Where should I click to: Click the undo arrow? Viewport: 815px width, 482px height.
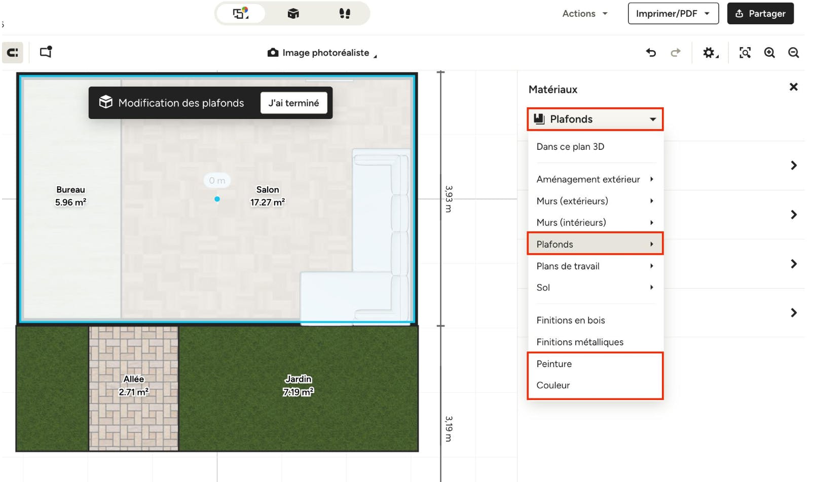[651, 53]
